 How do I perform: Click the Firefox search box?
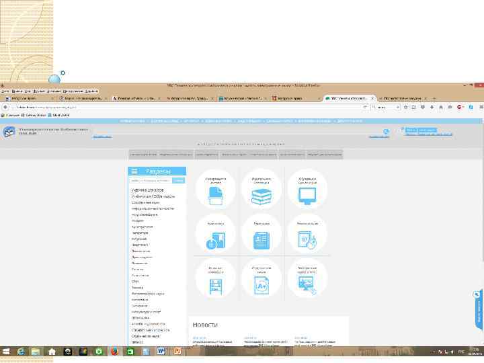pos(386,107)
